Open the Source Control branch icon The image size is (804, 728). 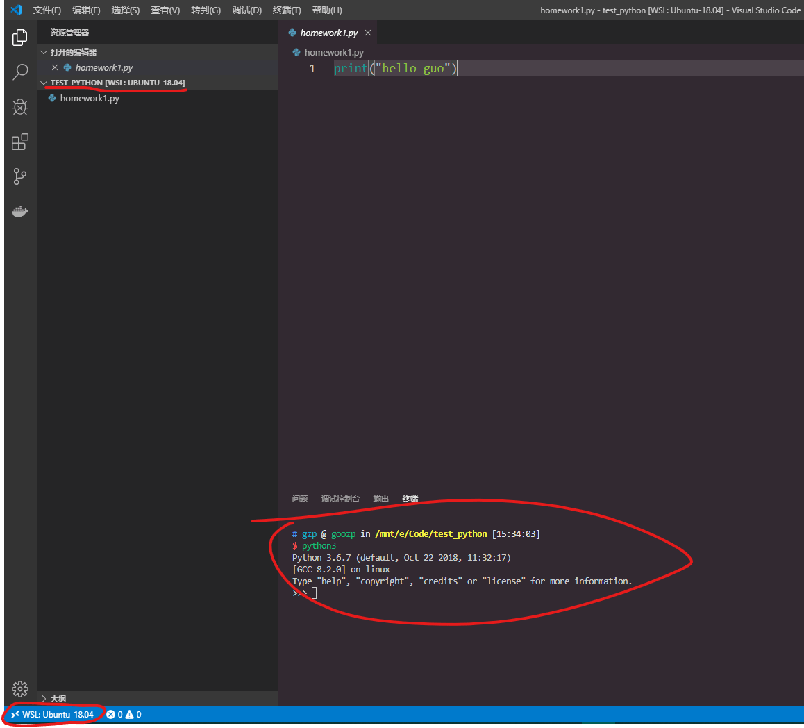(20, 176)
